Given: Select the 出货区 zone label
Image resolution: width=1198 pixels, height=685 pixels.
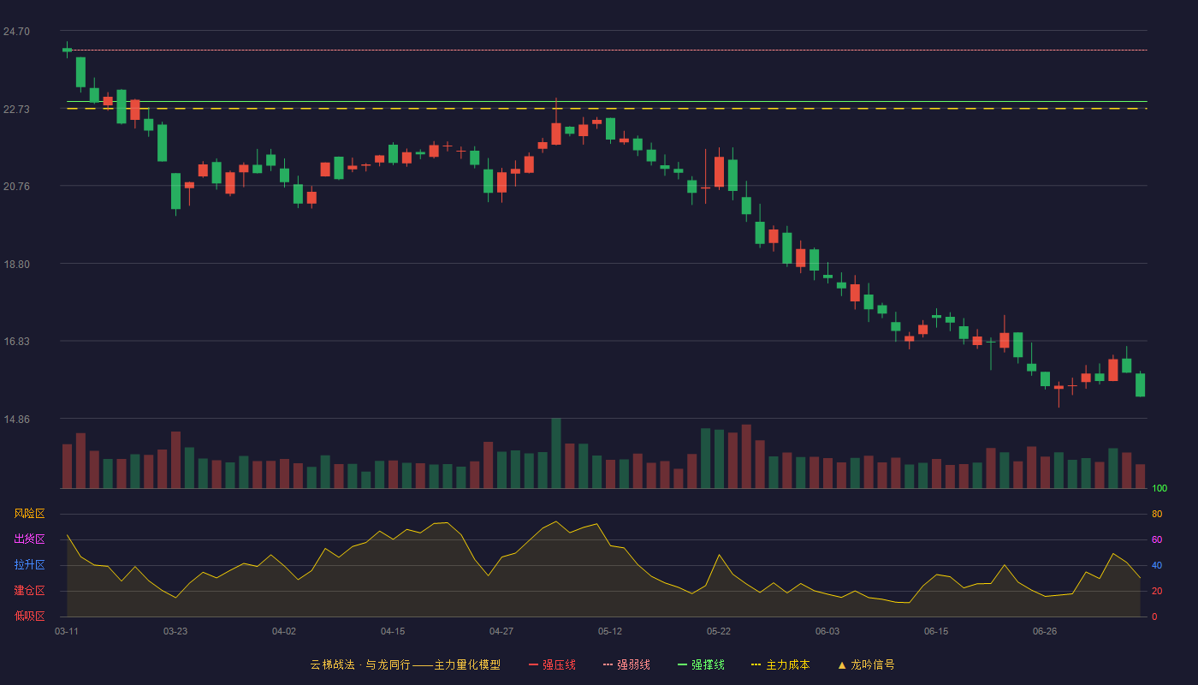Looking at the screenshot, I should [x=29, y=539].
